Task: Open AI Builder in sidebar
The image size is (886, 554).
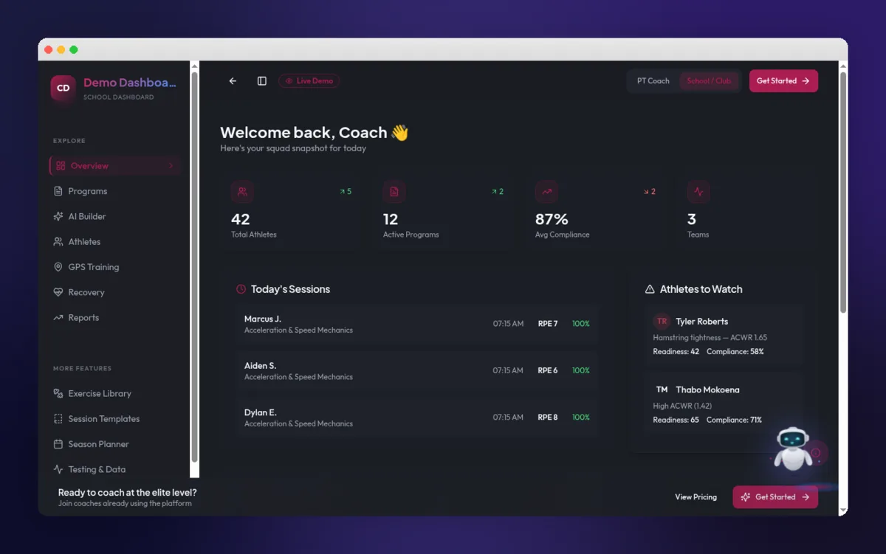Action: 87,217
